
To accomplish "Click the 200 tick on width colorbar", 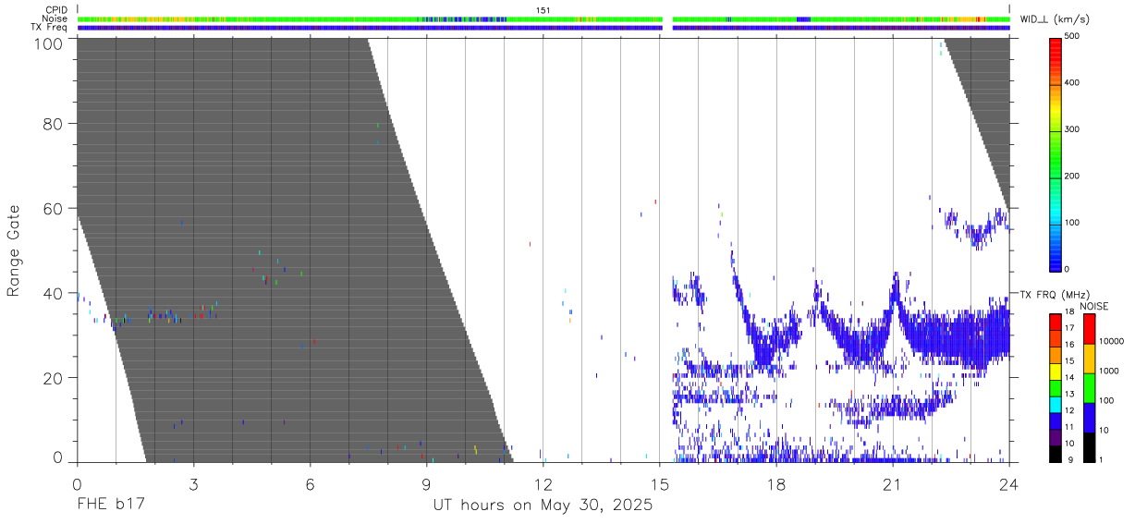I will pyautogui.click(x=1073, y=176).
